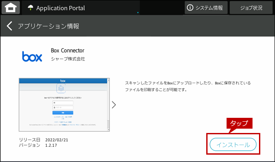Click the small teal triangle indicator in top bar
Screen dimensions: 275x162
138,13
